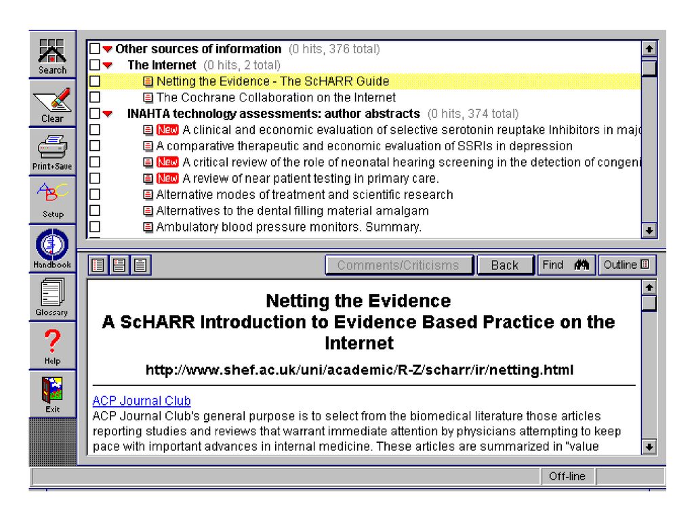Exit the application via Exit icon
The image size is (694, 520).
point(52,394)
